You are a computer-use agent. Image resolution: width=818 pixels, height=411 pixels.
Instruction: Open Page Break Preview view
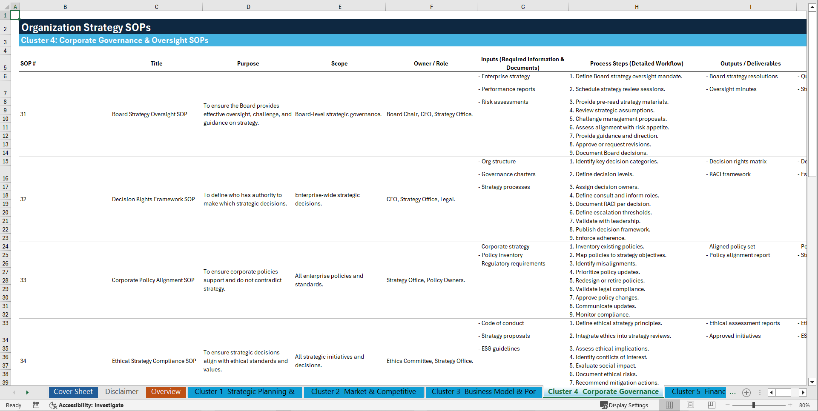click(712, 405)
